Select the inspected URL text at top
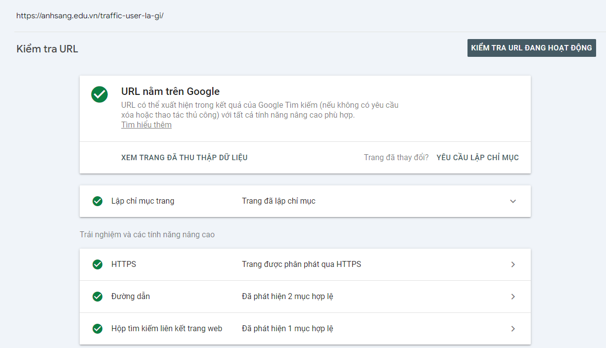The height and width of the screenshot is (348, 606). pyautogui.click(x=90, y=16)
